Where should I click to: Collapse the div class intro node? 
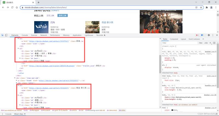(x=16, y=83)
